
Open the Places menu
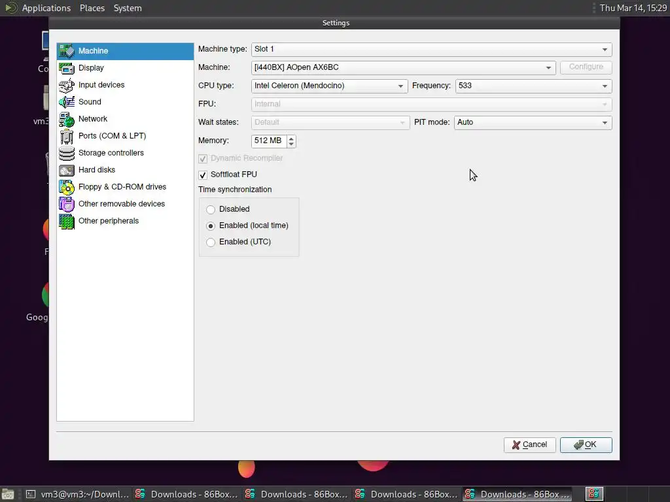pos(92,8)
